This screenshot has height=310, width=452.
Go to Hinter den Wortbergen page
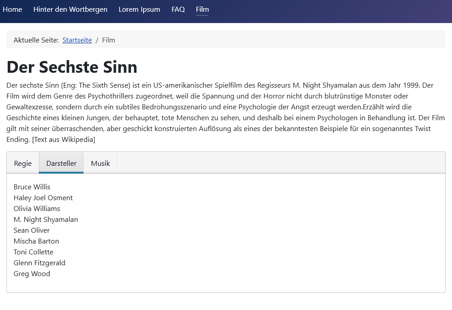click(70, 9)
